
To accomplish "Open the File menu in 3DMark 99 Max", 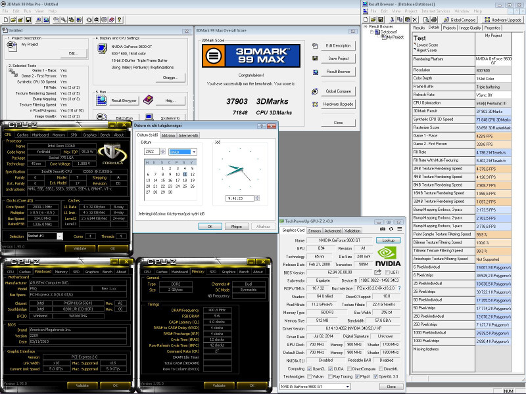I will tap(5, 11).
